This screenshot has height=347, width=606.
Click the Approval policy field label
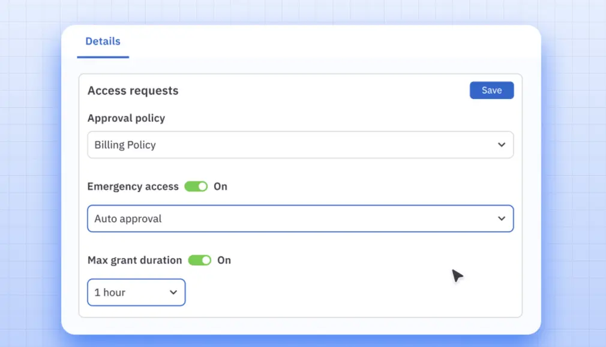(126, 118)
